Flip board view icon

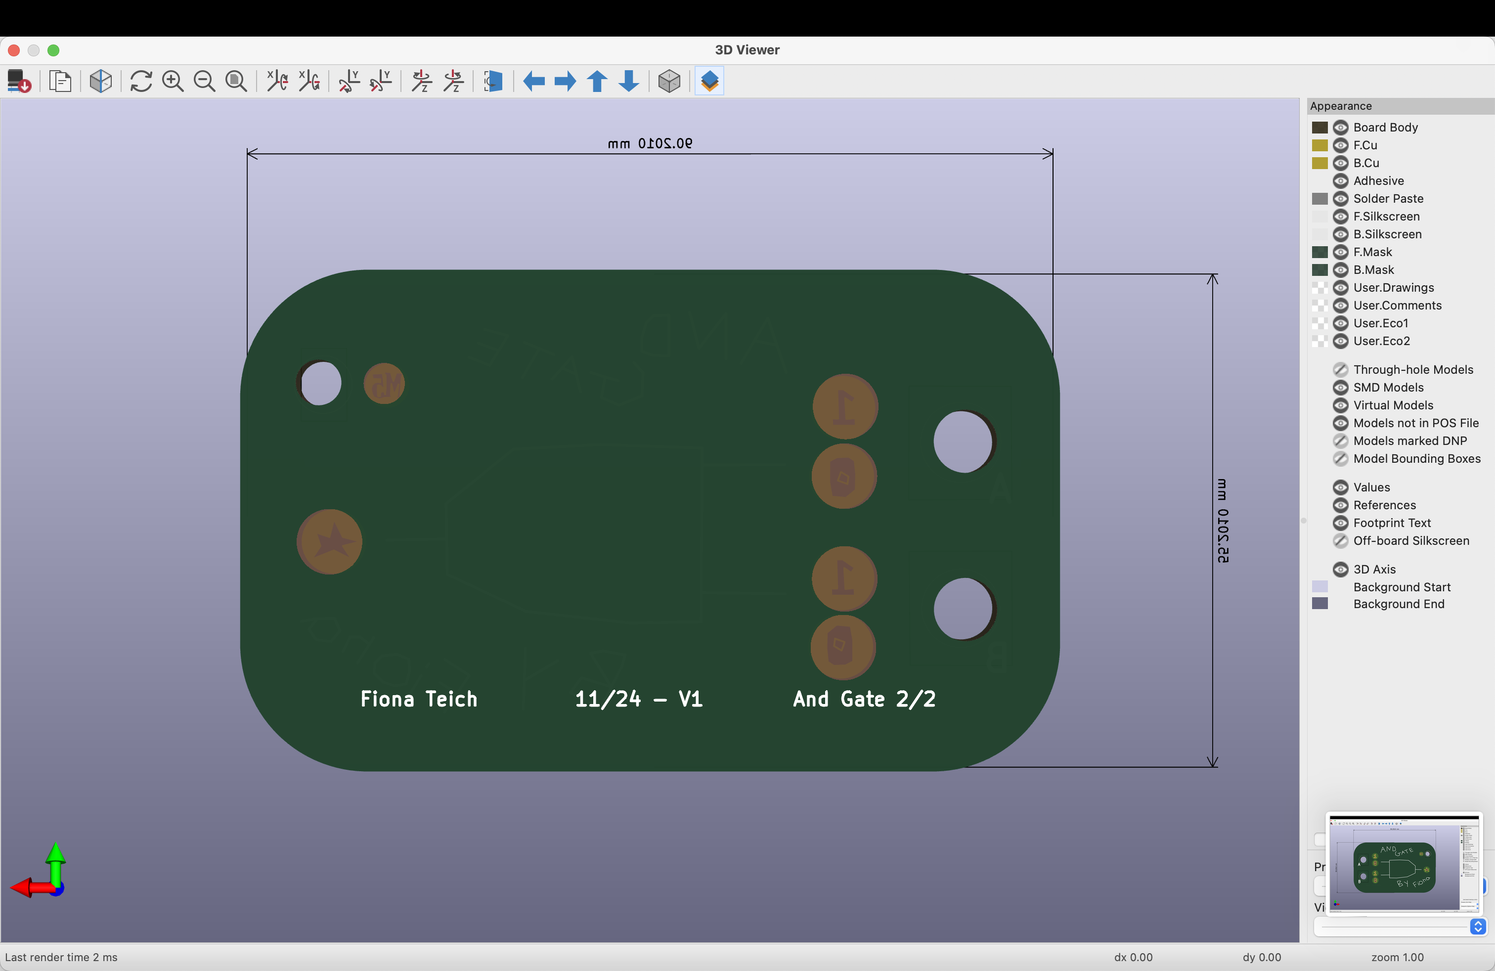493,81
